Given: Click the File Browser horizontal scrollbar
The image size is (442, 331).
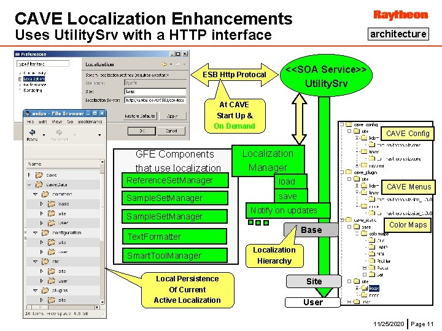Looking at the screenshot, I should (x=63, y=307).
